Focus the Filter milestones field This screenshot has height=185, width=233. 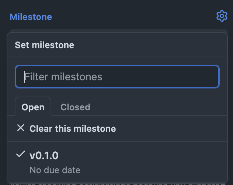click(117, 77)
